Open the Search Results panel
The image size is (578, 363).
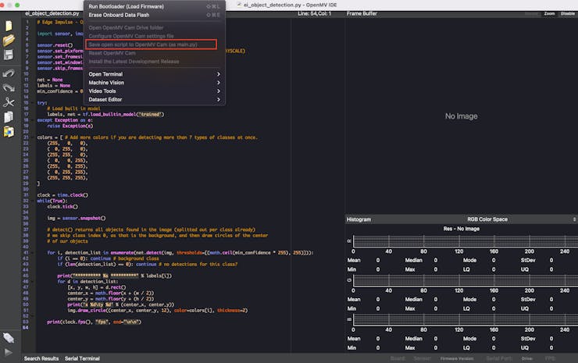pos(41,358)
